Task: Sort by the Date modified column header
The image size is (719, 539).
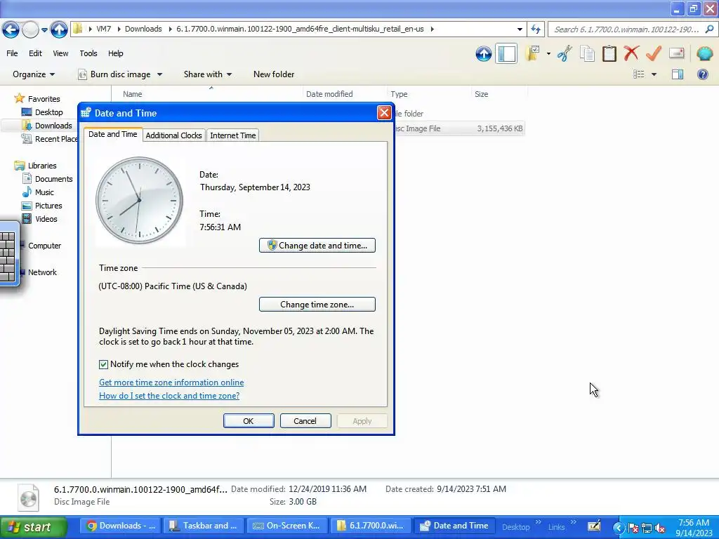Action: [329, 94]
